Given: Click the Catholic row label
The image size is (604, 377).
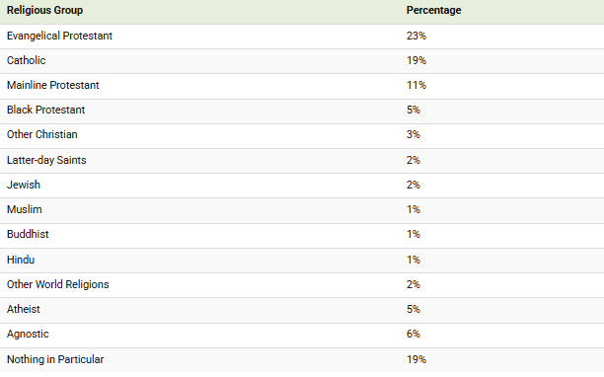Looking at the screenshot, I should (27, 60).
